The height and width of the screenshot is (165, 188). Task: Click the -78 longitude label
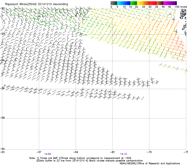149,152
